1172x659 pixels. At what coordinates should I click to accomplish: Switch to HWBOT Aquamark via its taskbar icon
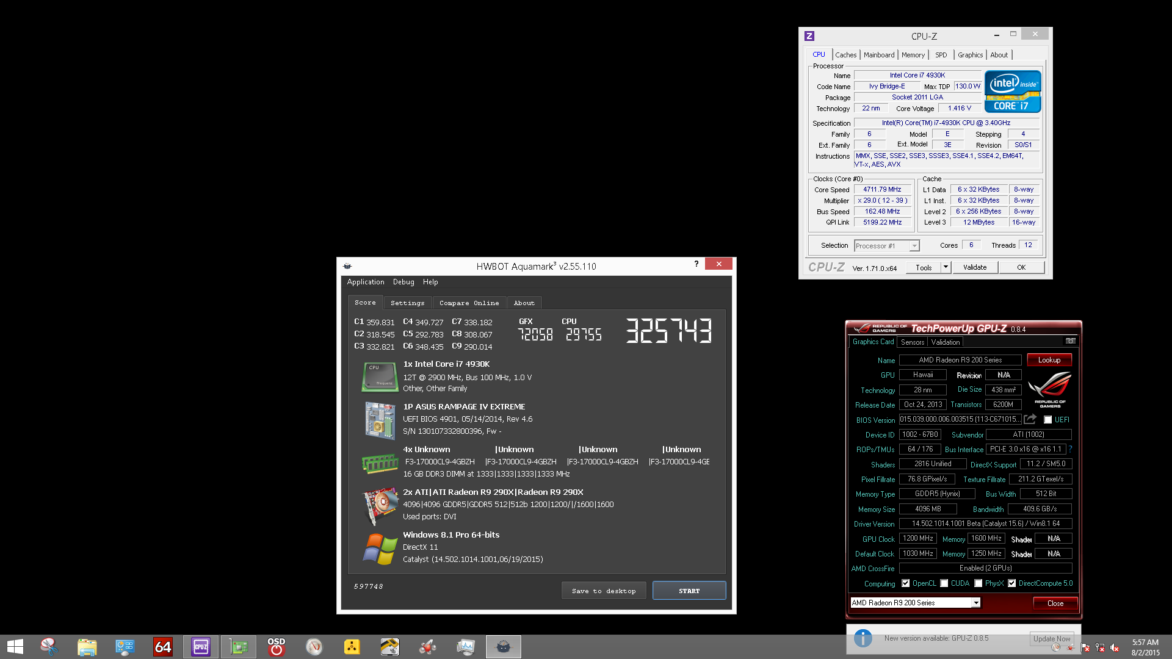pos(504,647)
